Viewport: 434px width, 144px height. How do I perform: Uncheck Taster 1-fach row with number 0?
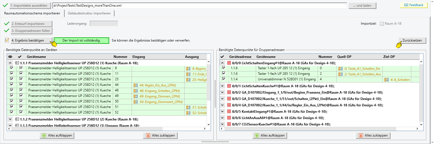[224, 68]
